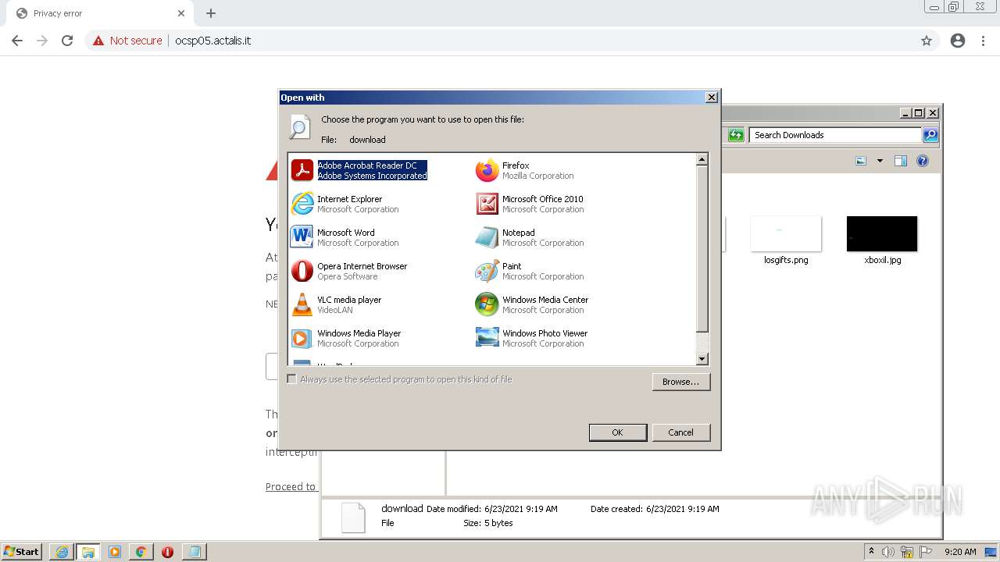Click the Proceed to link
1000x562 pixels.
[x=291, y=486]
